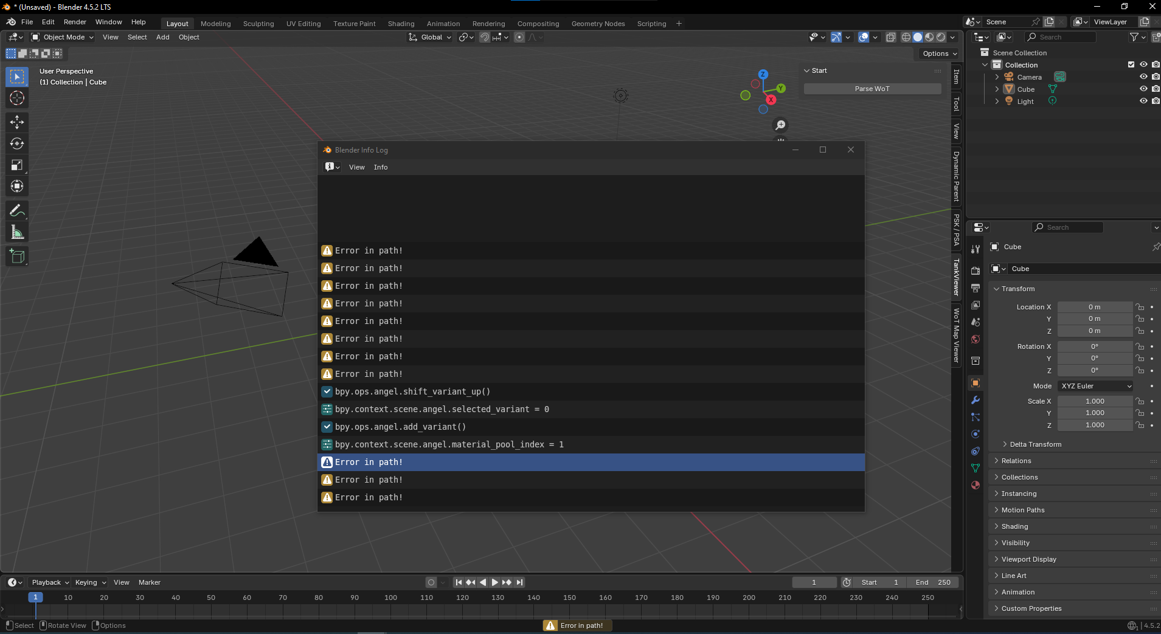Activate the Scale tool
The width and height of the screenshot is (1161, 634).
pyautogui.click(x=17, y=165)
